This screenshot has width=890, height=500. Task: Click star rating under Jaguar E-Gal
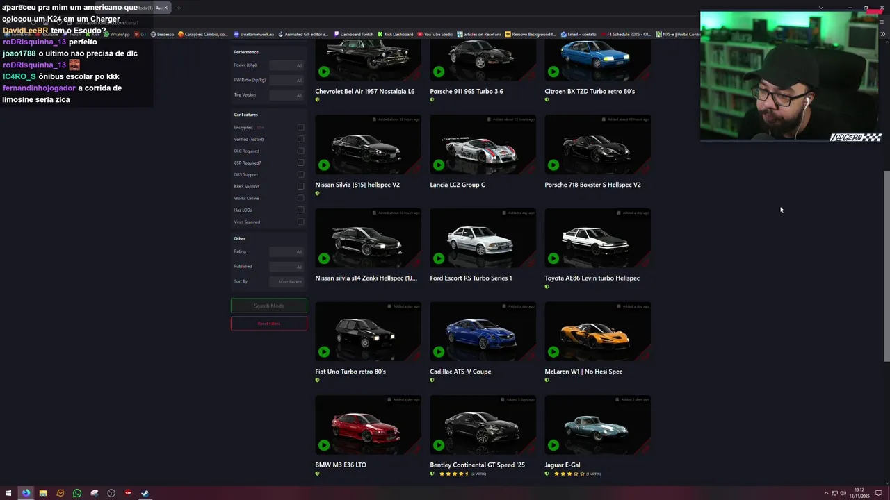[569, 474]
